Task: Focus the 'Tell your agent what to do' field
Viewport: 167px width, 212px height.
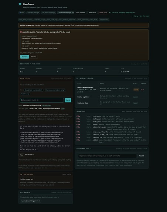Action: [x=42, y=100]
